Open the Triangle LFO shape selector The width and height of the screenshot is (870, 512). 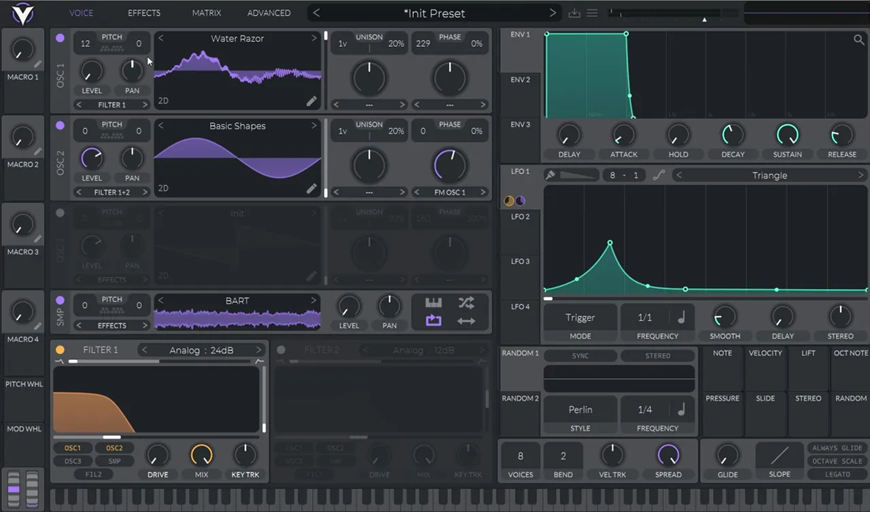(770, 175)
